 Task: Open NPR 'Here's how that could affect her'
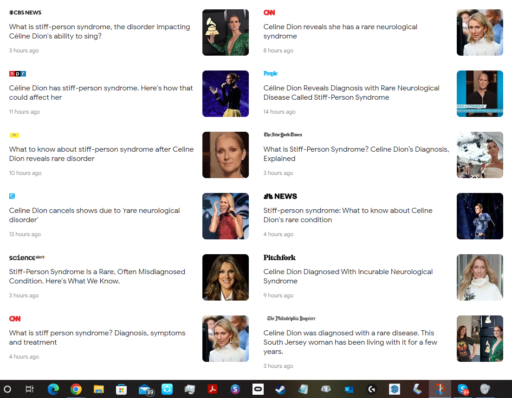[101, 93]
